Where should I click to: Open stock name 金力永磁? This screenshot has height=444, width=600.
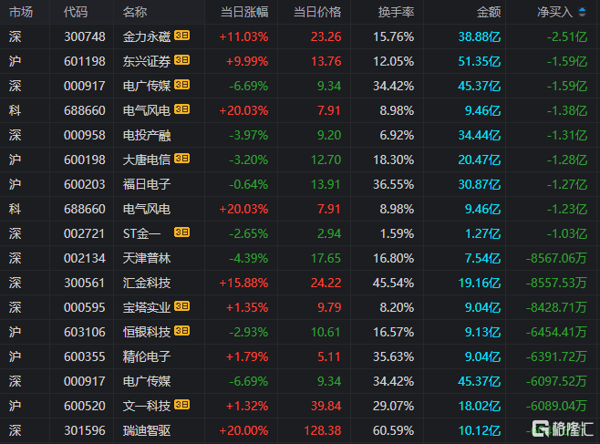[147, 36]
